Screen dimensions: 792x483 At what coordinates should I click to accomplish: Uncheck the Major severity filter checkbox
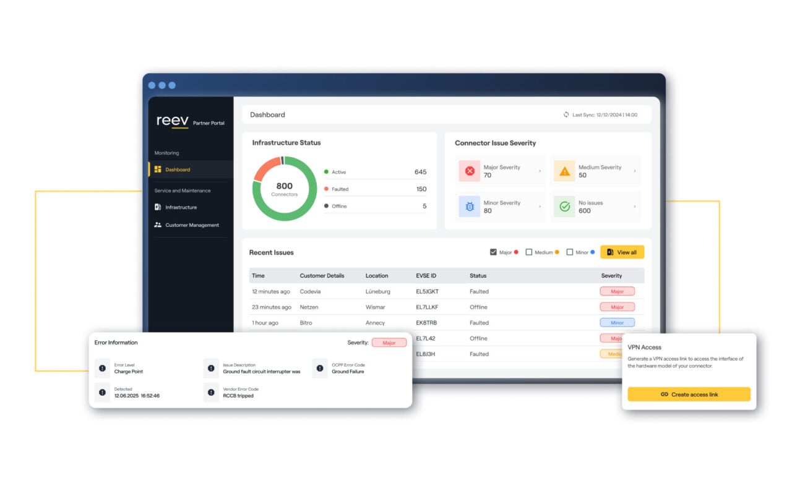pyautogui.click(x=493, y=252)
